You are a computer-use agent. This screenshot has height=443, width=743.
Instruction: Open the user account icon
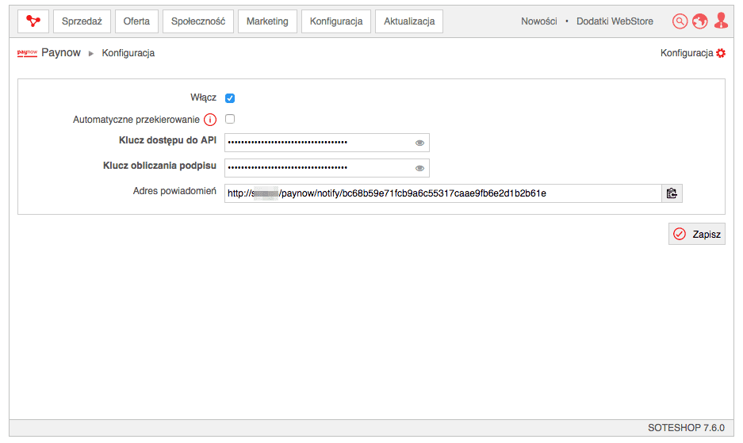(721, 21)
